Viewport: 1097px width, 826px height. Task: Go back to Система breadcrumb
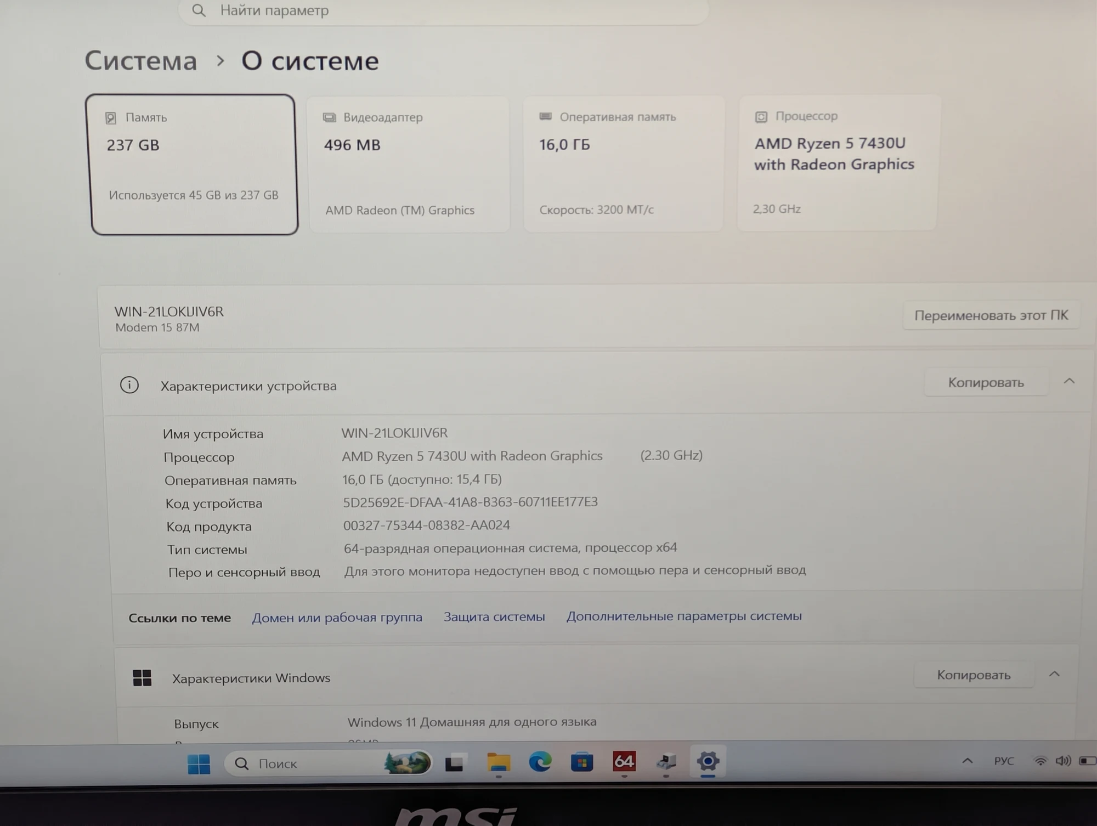coord(141,60)
